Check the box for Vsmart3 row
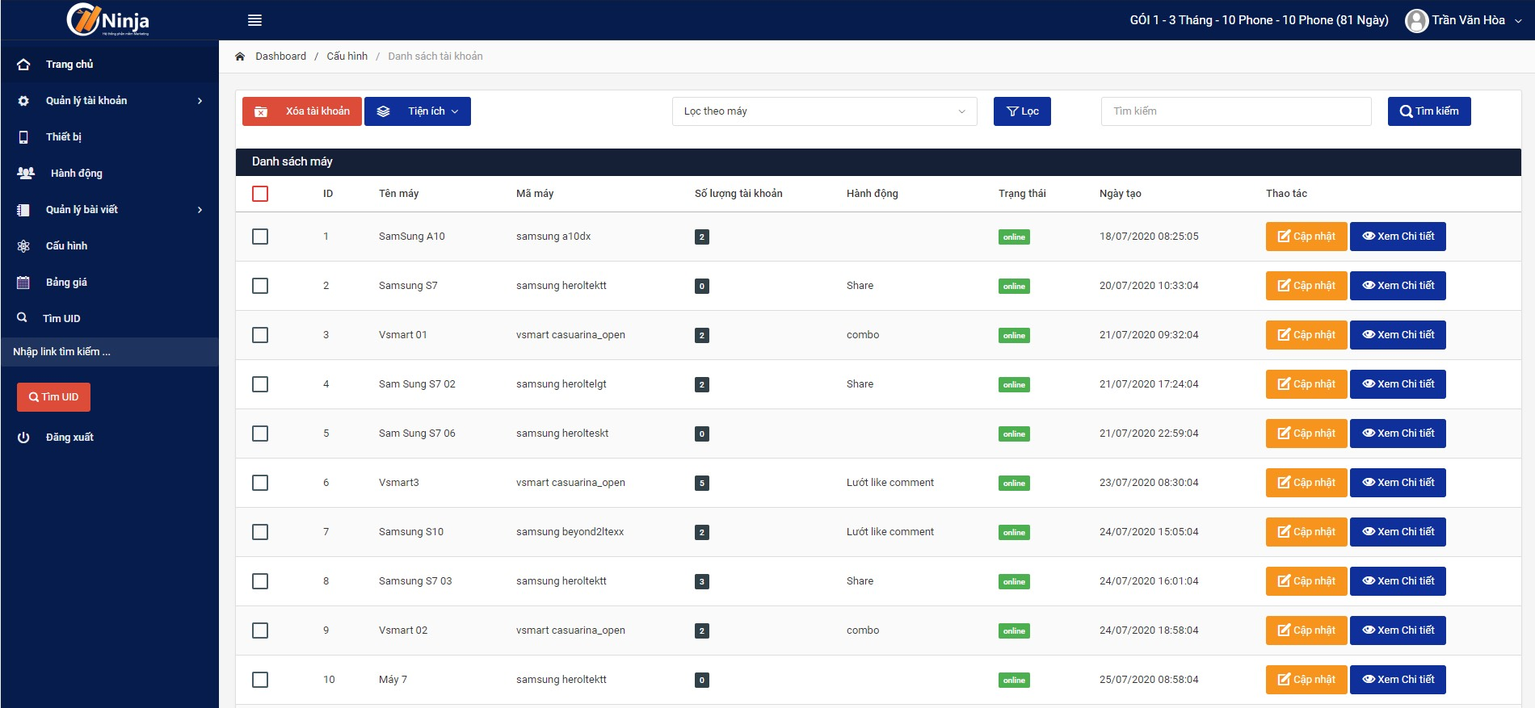 (260, 483)
